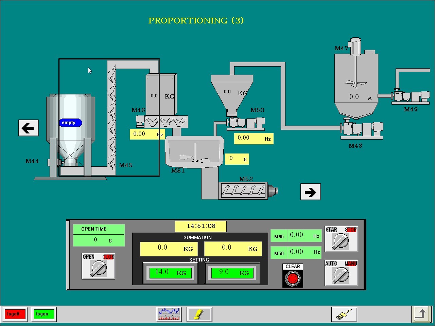Toggle the AUTO/MANU rotary switch
Image resolution: width=435 pixels, height=326 pixels.
coord(341,273)
